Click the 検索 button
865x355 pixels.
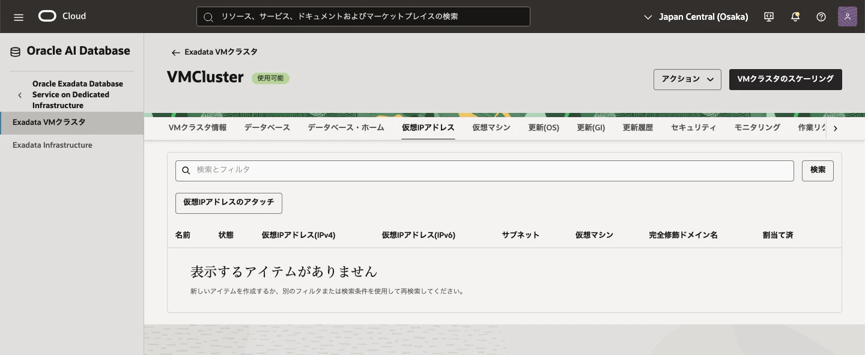tap(818, 171)
